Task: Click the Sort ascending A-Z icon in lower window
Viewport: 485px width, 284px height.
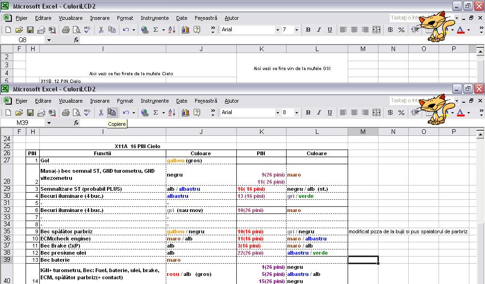Action: [x=171, y=113]
